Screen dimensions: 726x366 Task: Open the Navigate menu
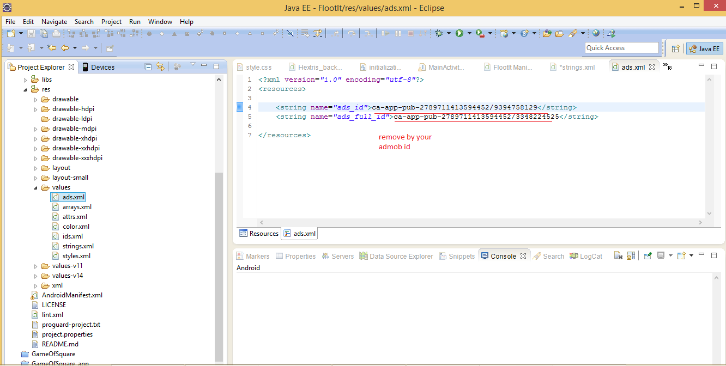click(x=54, y=21)
